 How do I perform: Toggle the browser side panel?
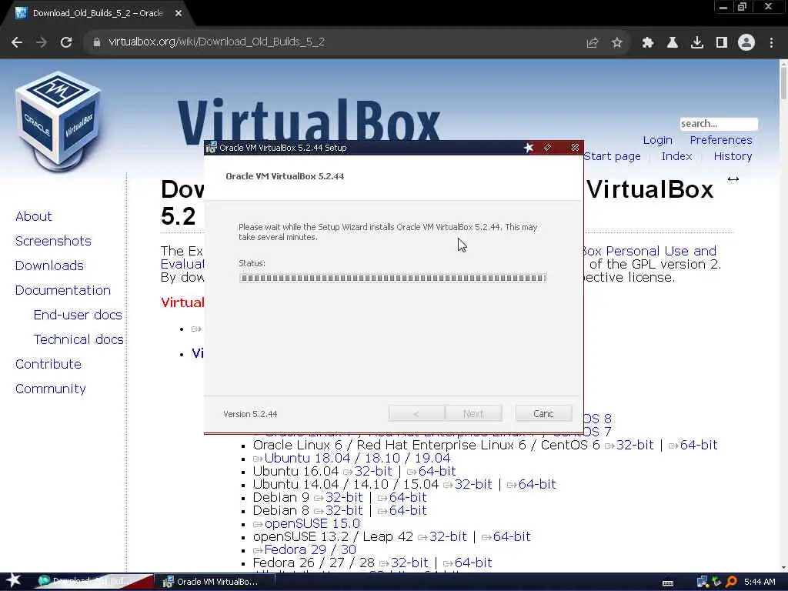pos(722,43)
